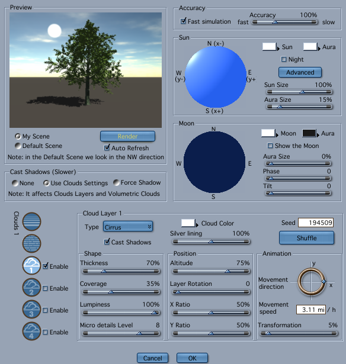Choose Force Shadow radio option
Screen dimensions: 346x364
click(116, 182)
